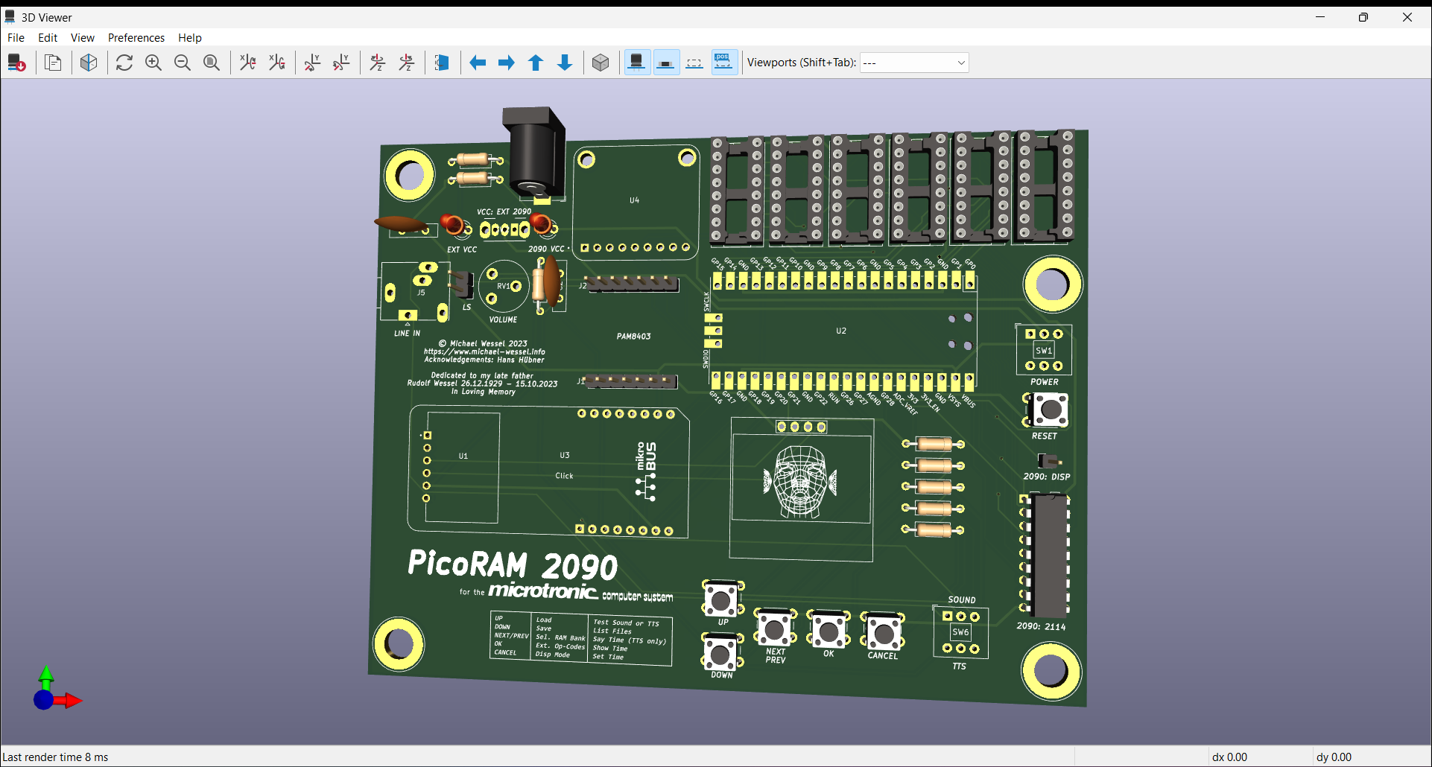1432x767 pixels.
Task: Rotate X counterclockwise
Action: (276, 63)
